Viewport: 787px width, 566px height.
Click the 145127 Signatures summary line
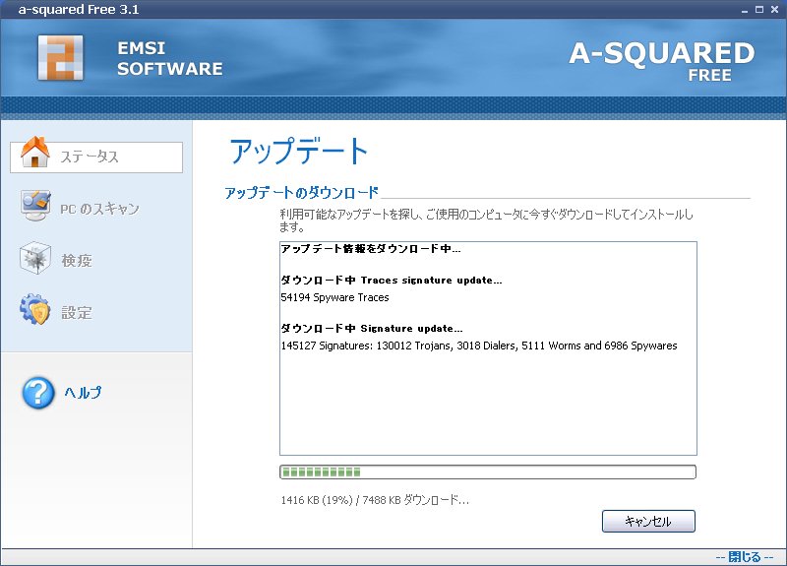[x=479, y=346]
